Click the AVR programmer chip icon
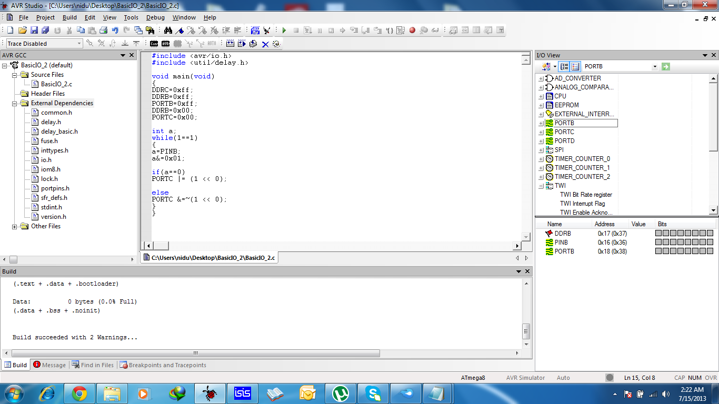719x404 pixels. 165,44
